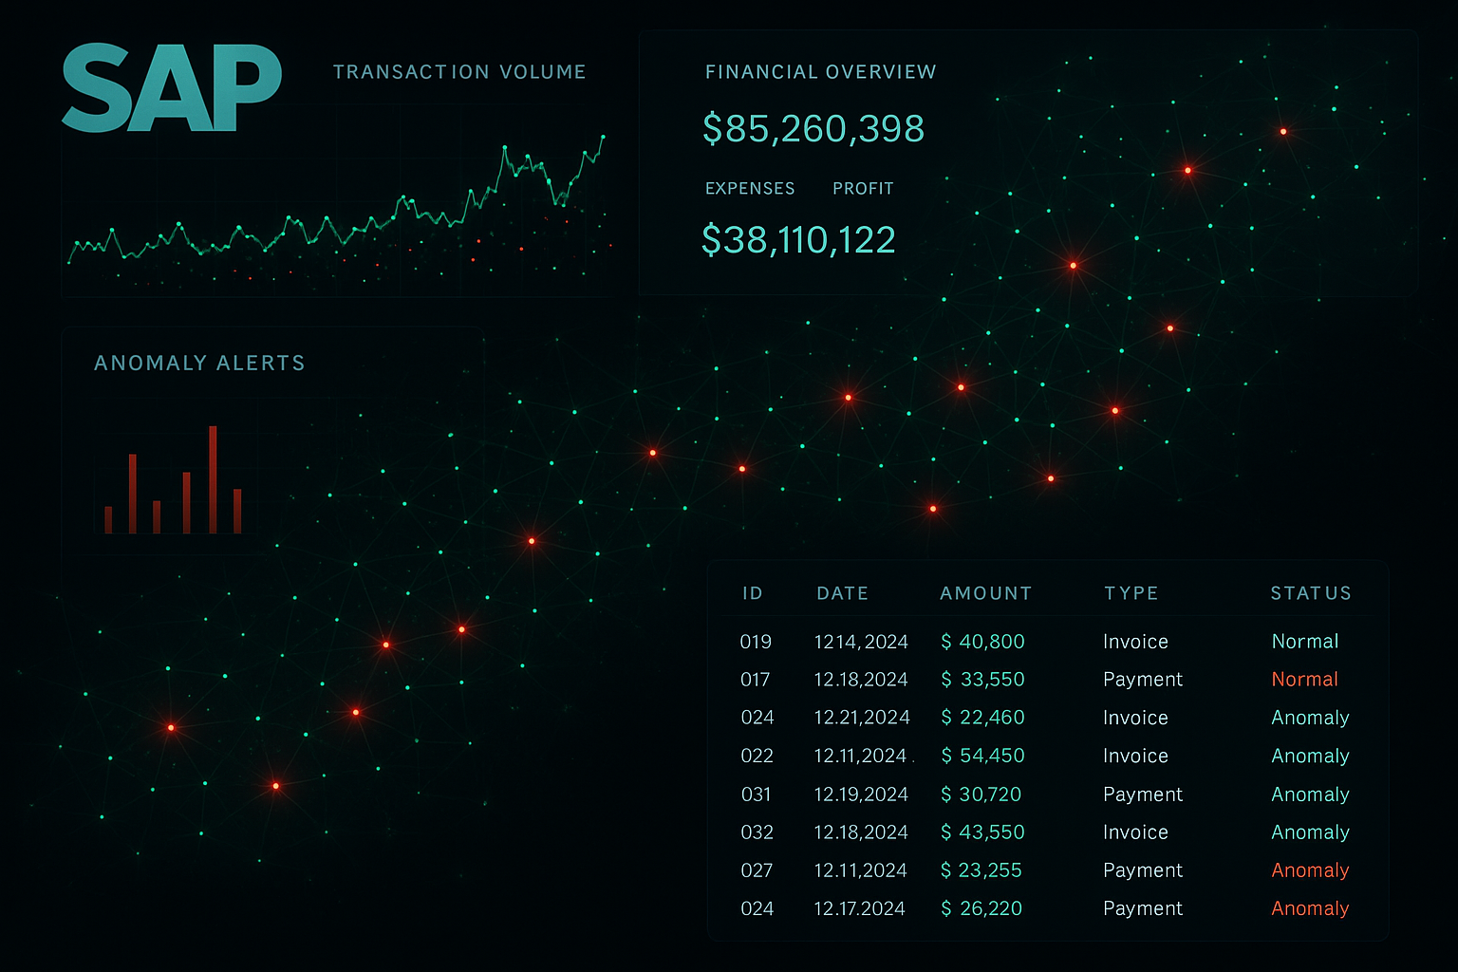Viewport: 1458px width, 972px height.
Task: Click date 12.11,2024 in row 022
Action: tap(860, 756)
